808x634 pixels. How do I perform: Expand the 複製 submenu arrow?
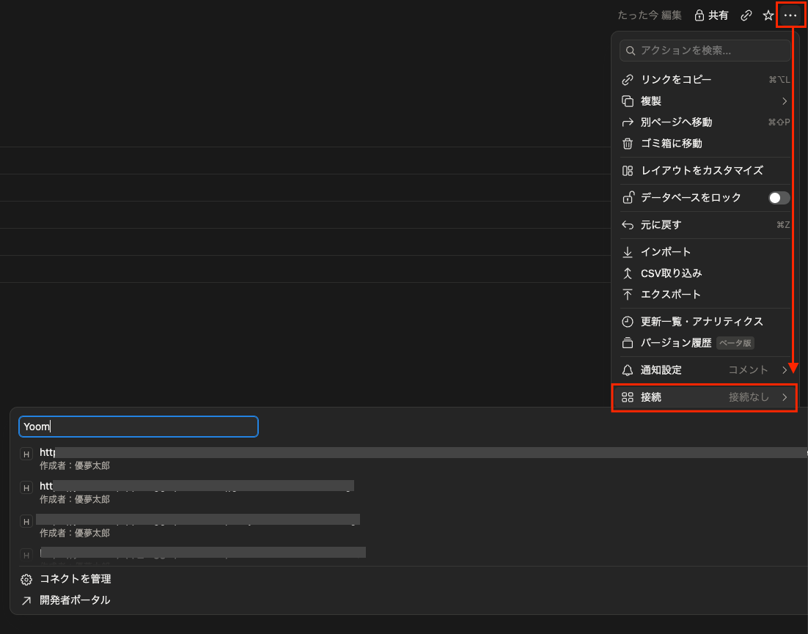(785, 101)
